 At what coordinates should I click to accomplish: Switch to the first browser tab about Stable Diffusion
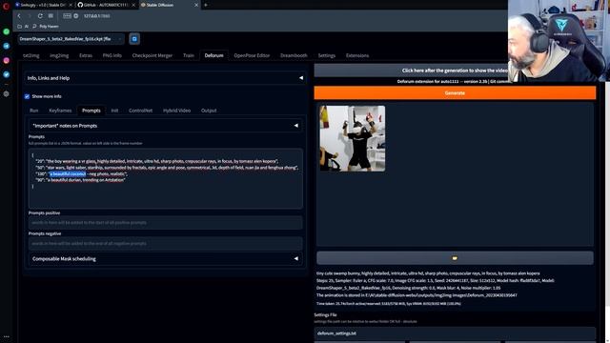[x=43, y=5]
